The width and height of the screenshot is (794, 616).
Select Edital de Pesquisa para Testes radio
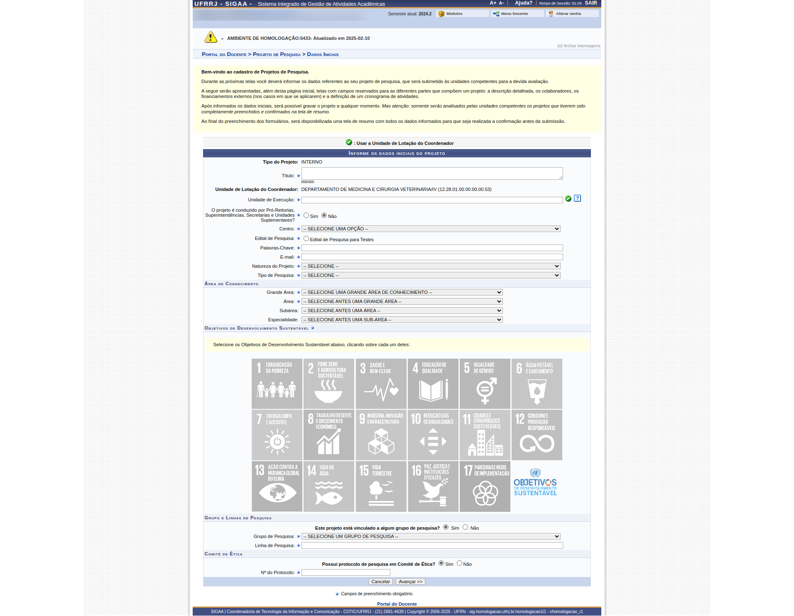pos(306,239)
